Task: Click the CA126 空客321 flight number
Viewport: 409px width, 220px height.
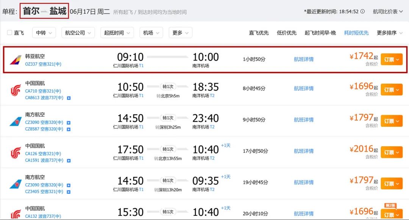Action: click(x=43, y=153)
